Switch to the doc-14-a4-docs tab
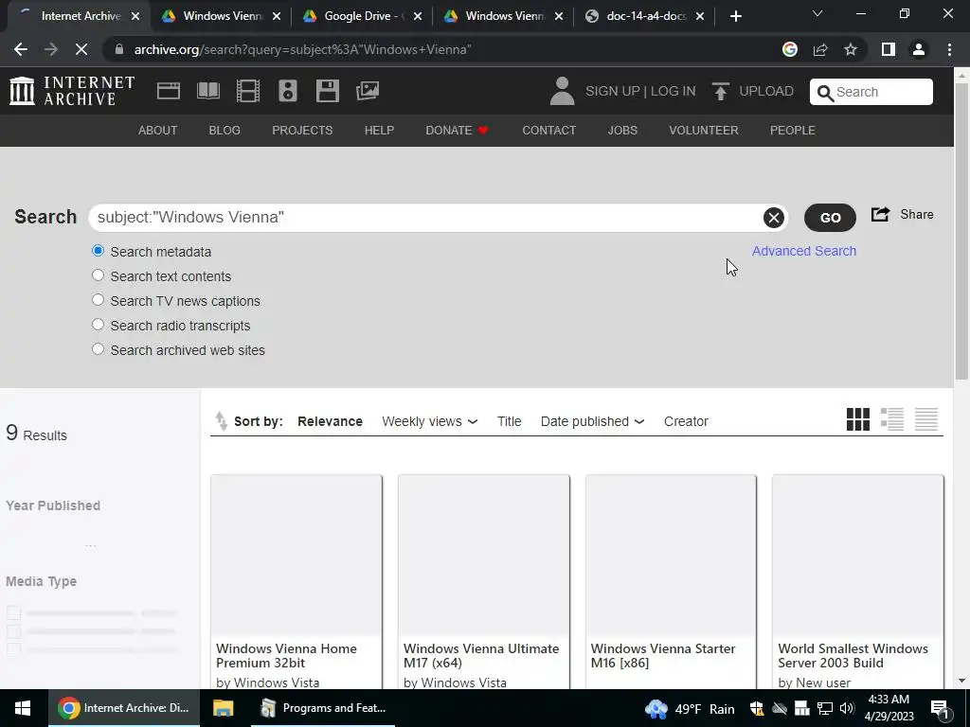970x727 pixels. pos(644,17)
